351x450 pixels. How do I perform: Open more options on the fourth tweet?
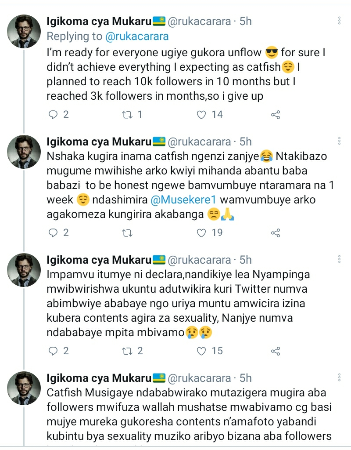coord(339,378)
